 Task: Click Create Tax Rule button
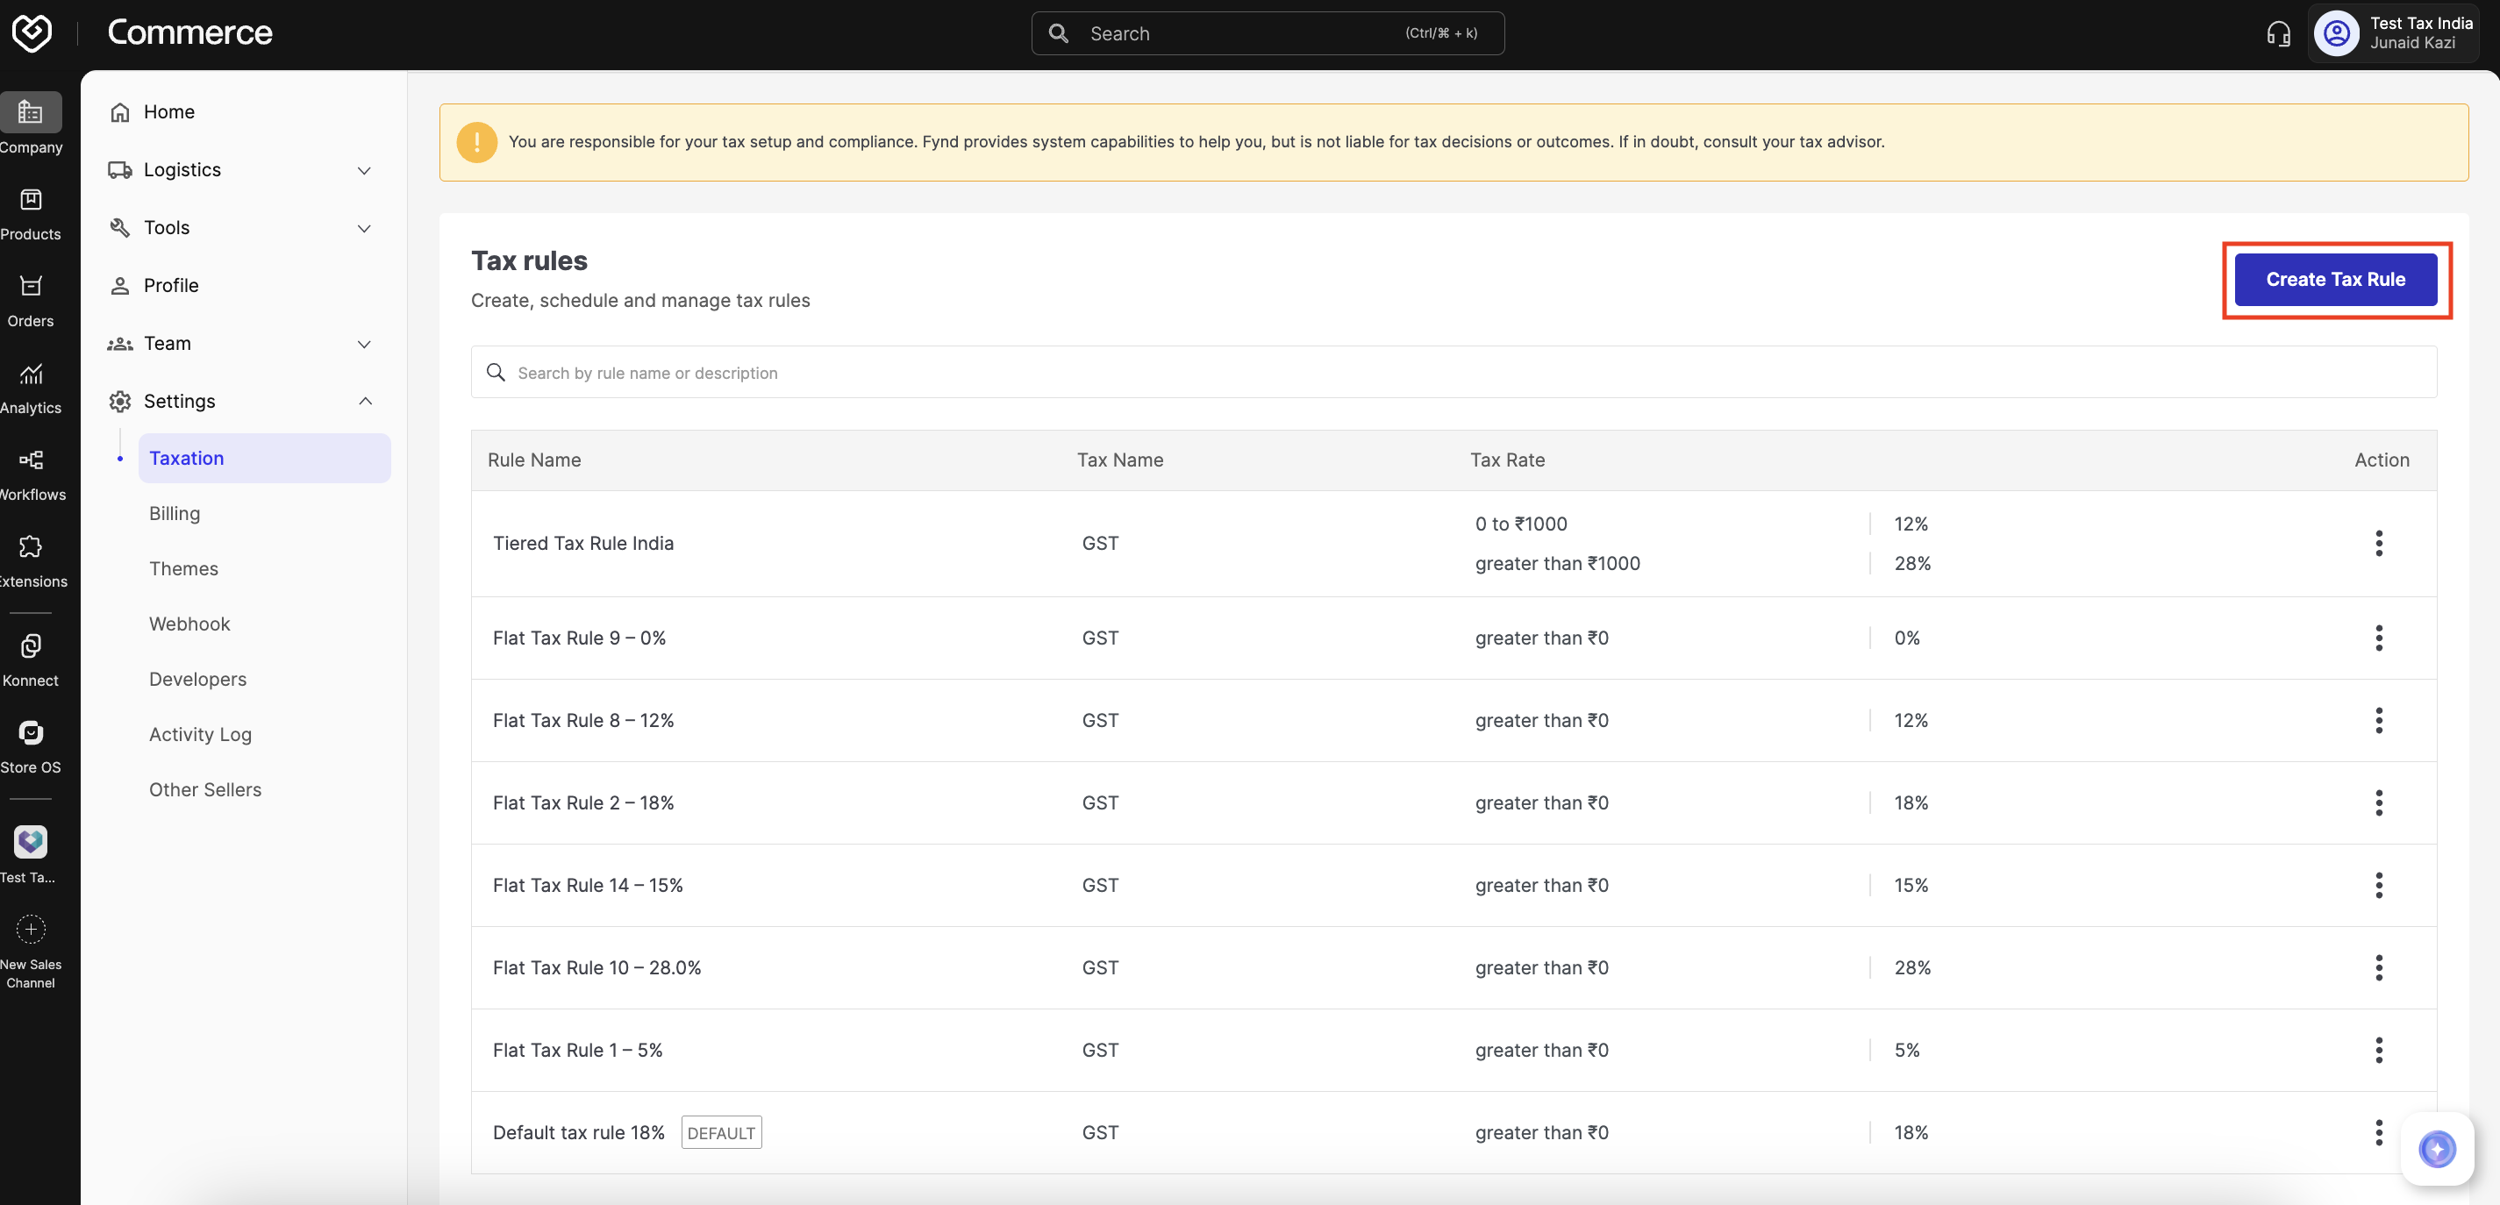[x=2335, y=281]
